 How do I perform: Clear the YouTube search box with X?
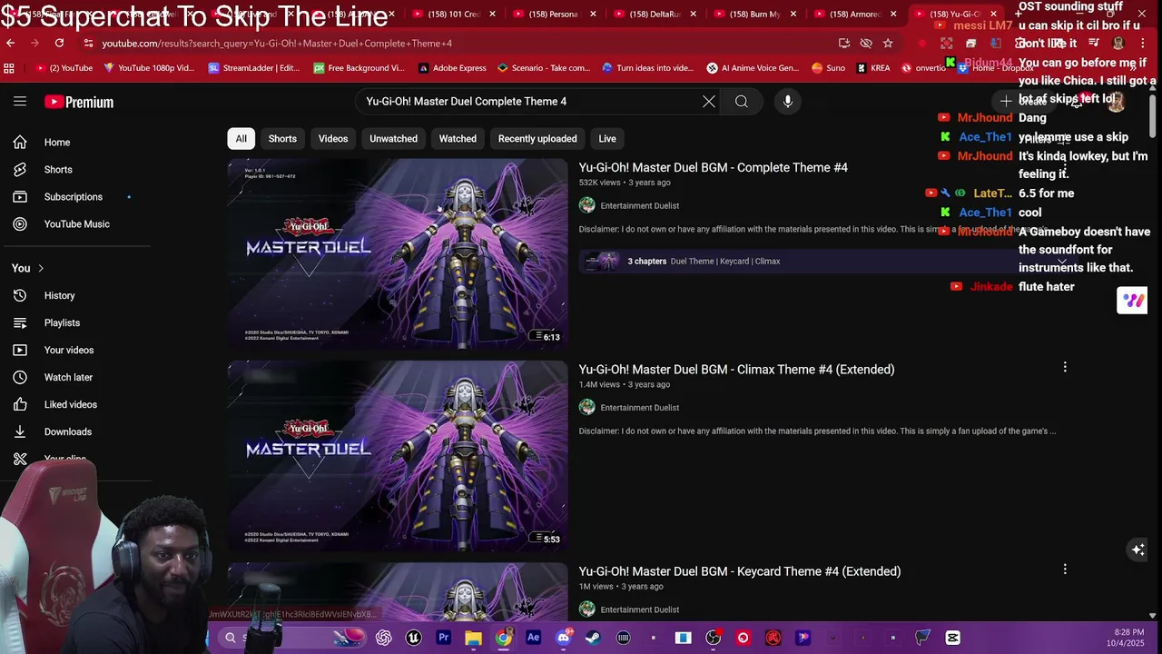709,102
